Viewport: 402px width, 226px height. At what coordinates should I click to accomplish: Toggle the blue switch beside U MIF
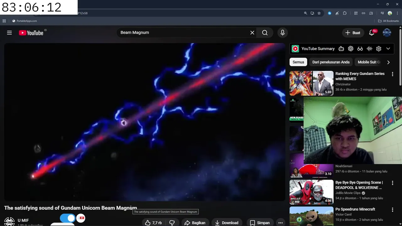[68, 218]
